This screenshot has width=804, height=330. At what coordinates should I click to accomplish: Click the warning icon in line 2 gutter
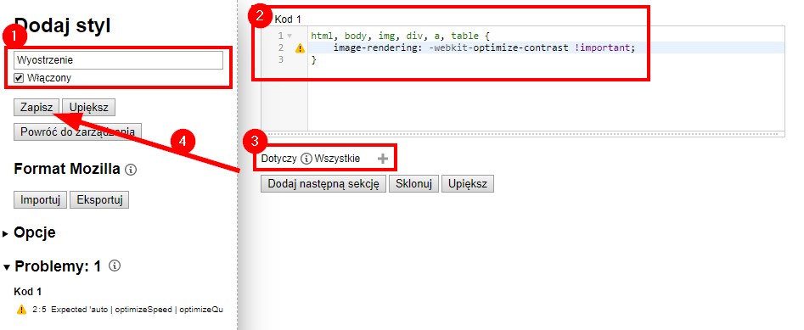coord(300,48)
